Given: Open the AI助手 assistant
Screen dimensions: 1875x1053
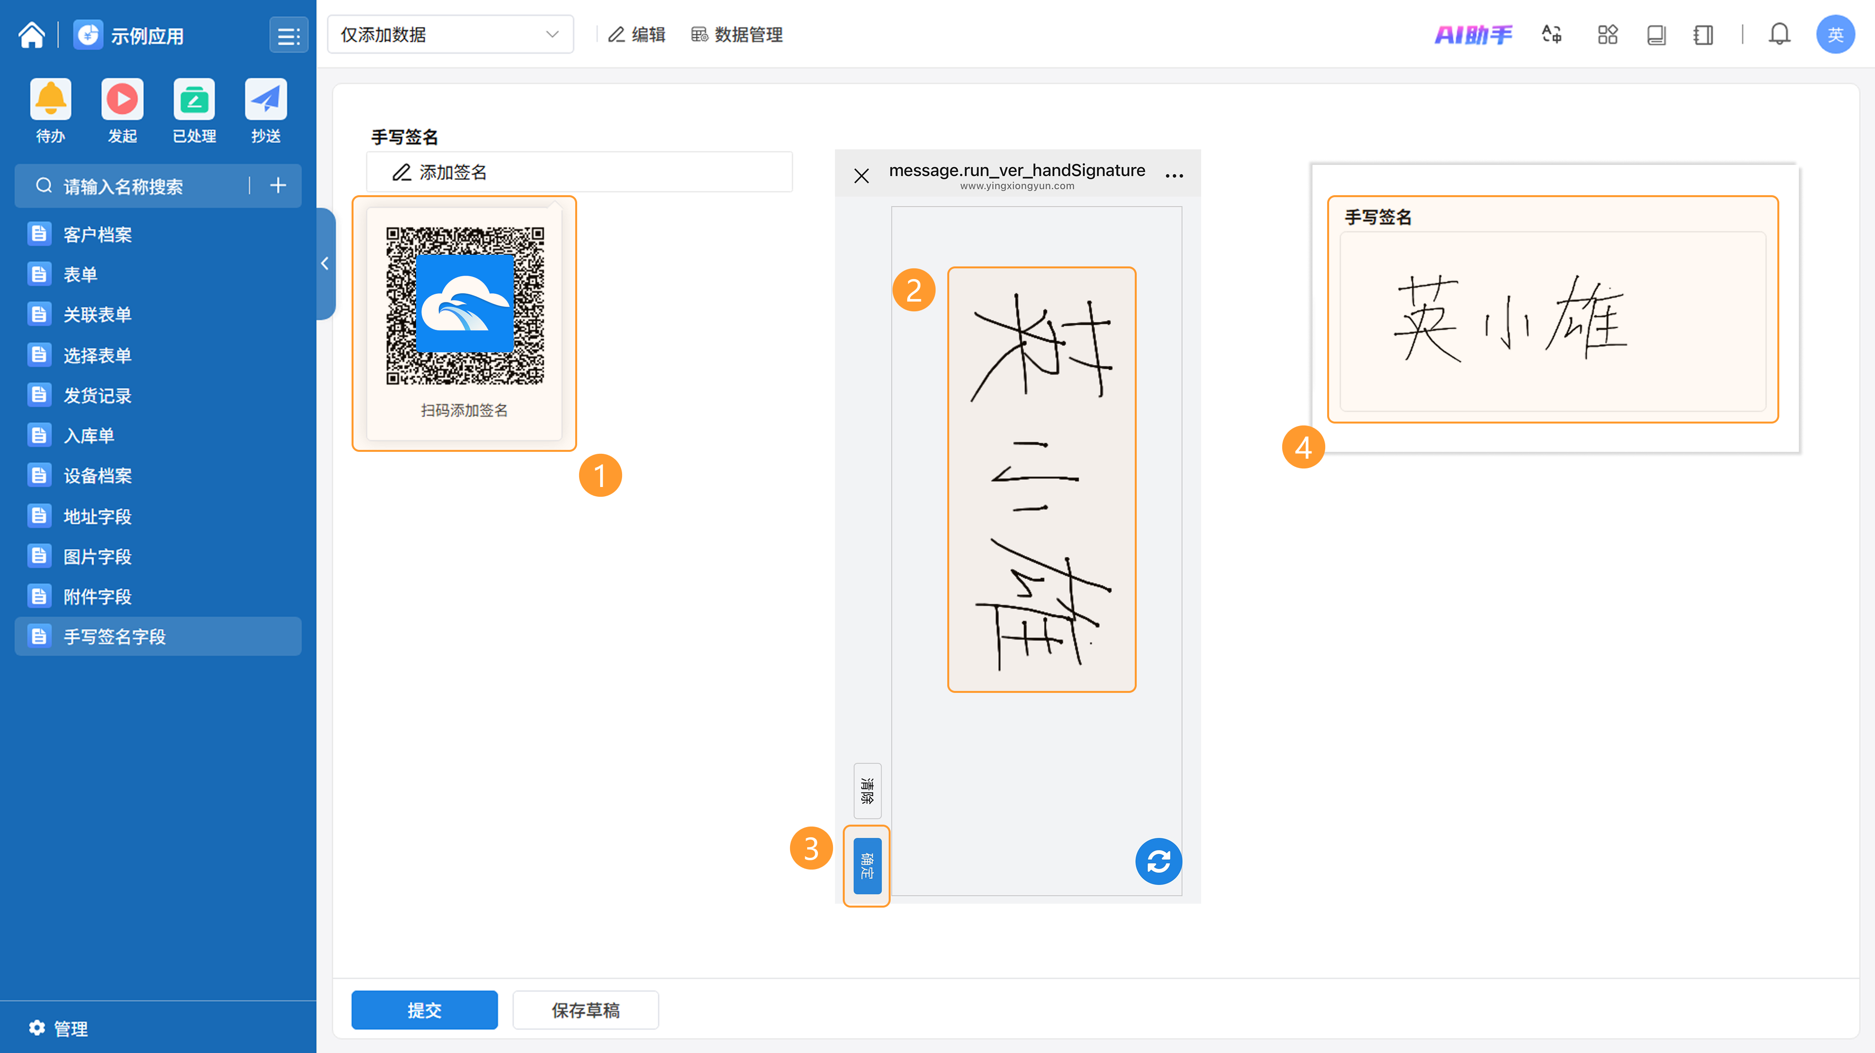Looking at the screenshot, I should (1473, 34).
